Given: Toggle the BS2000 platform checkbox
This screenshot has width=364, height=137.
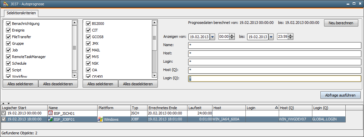Looking at the screenshot, I should [88, 24].
